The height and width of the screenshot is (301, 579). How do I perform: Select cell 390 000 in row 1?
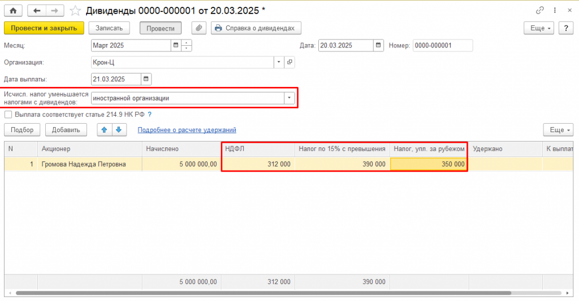pos(342,164)
